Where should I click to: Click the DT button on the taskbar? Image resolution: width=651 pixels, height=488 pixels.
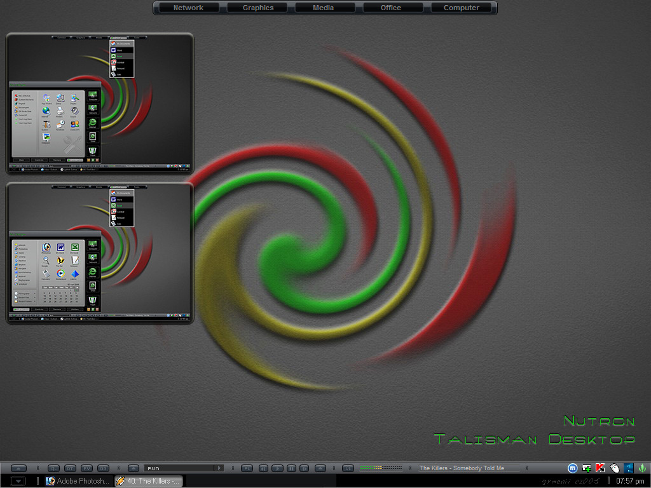tap(70, 468)
